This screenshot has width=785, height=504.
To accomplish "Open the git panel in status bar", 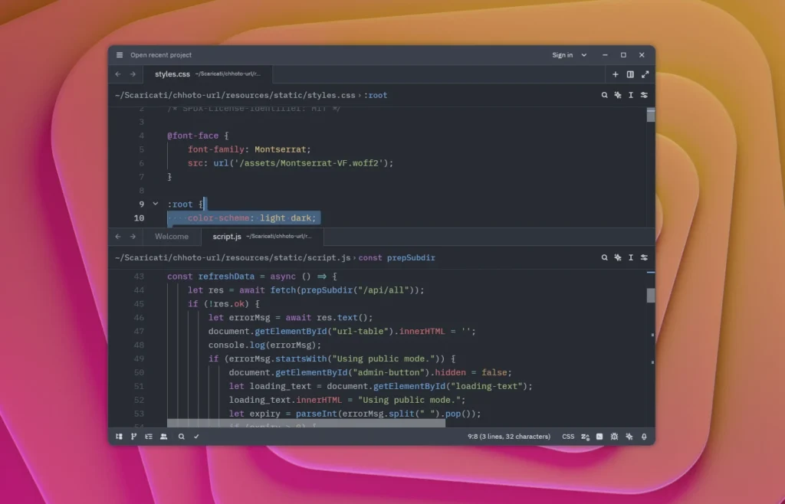I will coord(133,437).
